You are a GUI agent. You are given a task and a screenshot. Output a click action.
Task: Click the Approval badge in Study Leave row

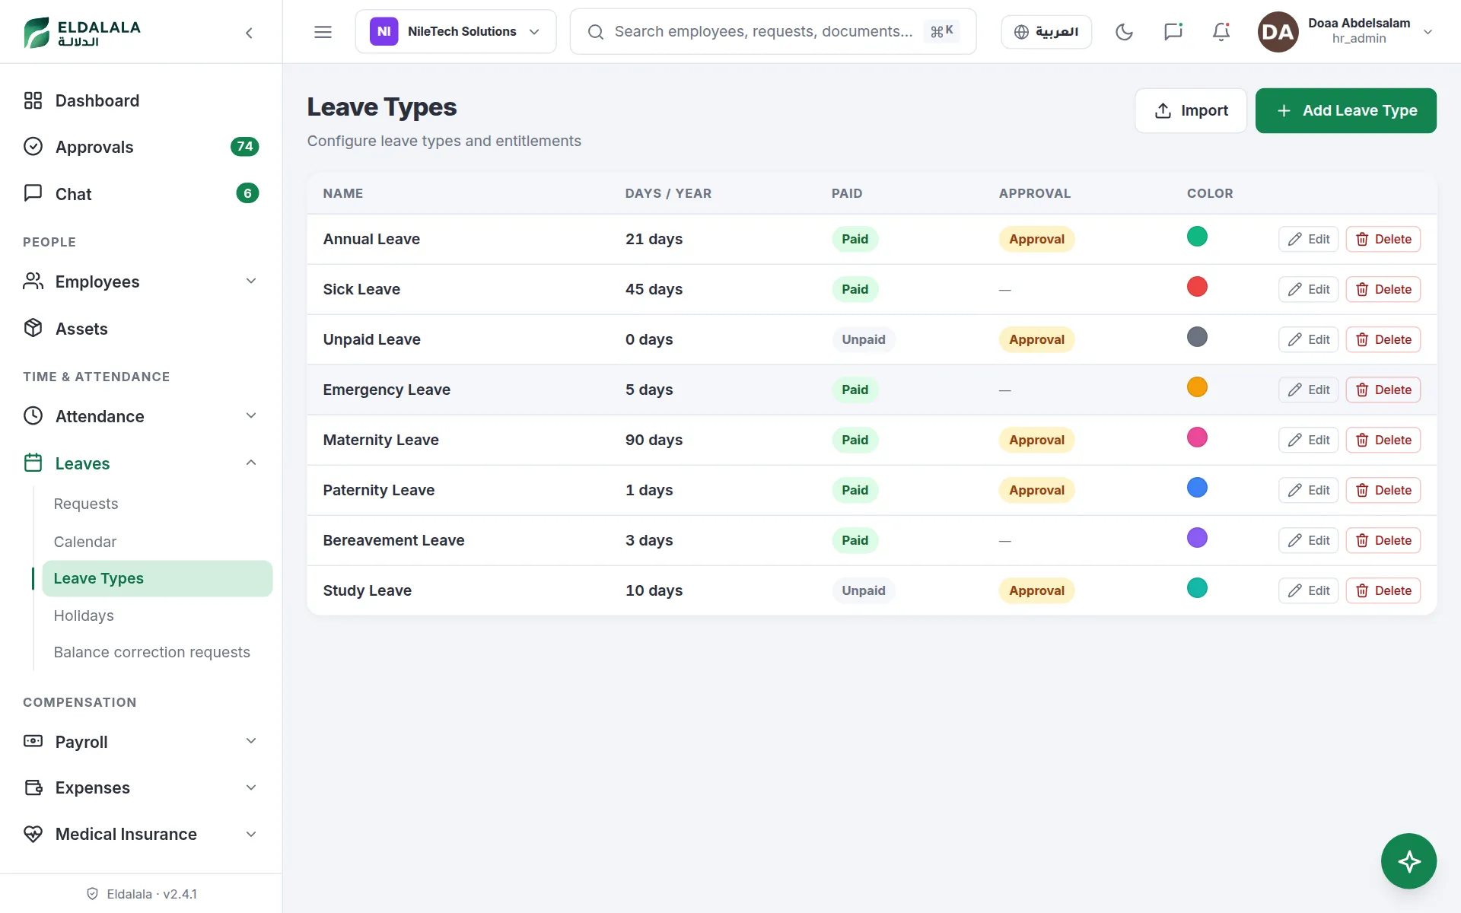click(x=1036, y=590)
